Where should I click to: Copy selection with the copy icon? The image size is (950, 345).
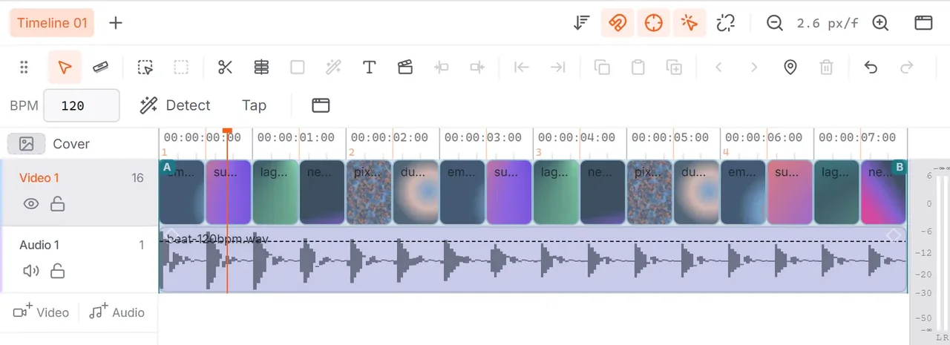(602, 68)
